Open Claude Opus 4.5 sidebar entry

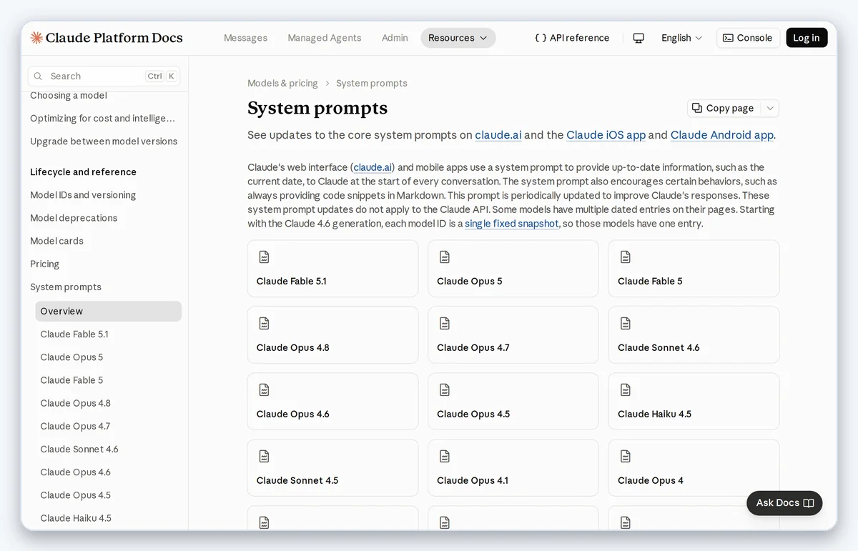(75, 495)
